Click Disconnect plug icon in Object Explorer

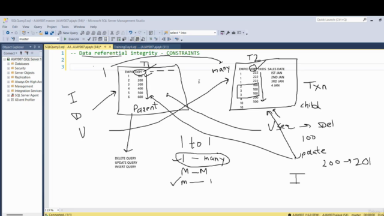26,53
